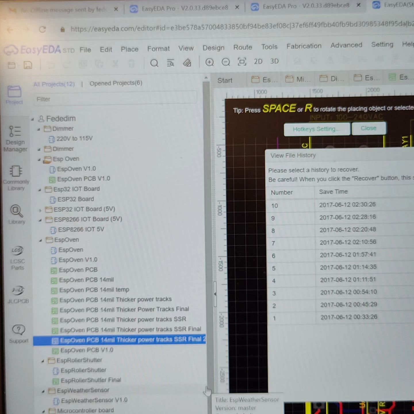Click the address bar lock icon
The width and height of the screenshot is (414, 414).
click(62, 29)
